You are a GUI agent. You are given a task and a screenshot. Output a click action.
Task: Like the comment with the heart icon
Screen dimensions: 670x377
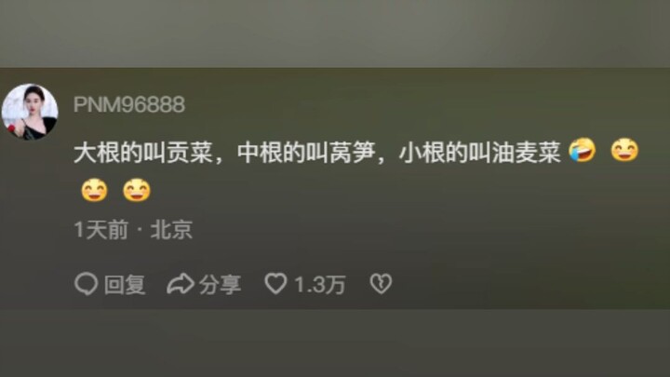point(275,283)
